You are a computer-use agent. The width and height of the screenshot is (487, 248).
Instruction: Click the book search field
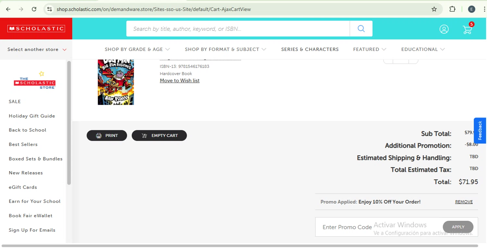pos(238,29)
